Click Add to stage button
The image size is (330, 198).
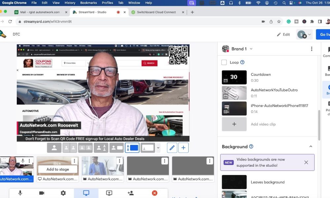pyautogui.click(x=58, y=169)
